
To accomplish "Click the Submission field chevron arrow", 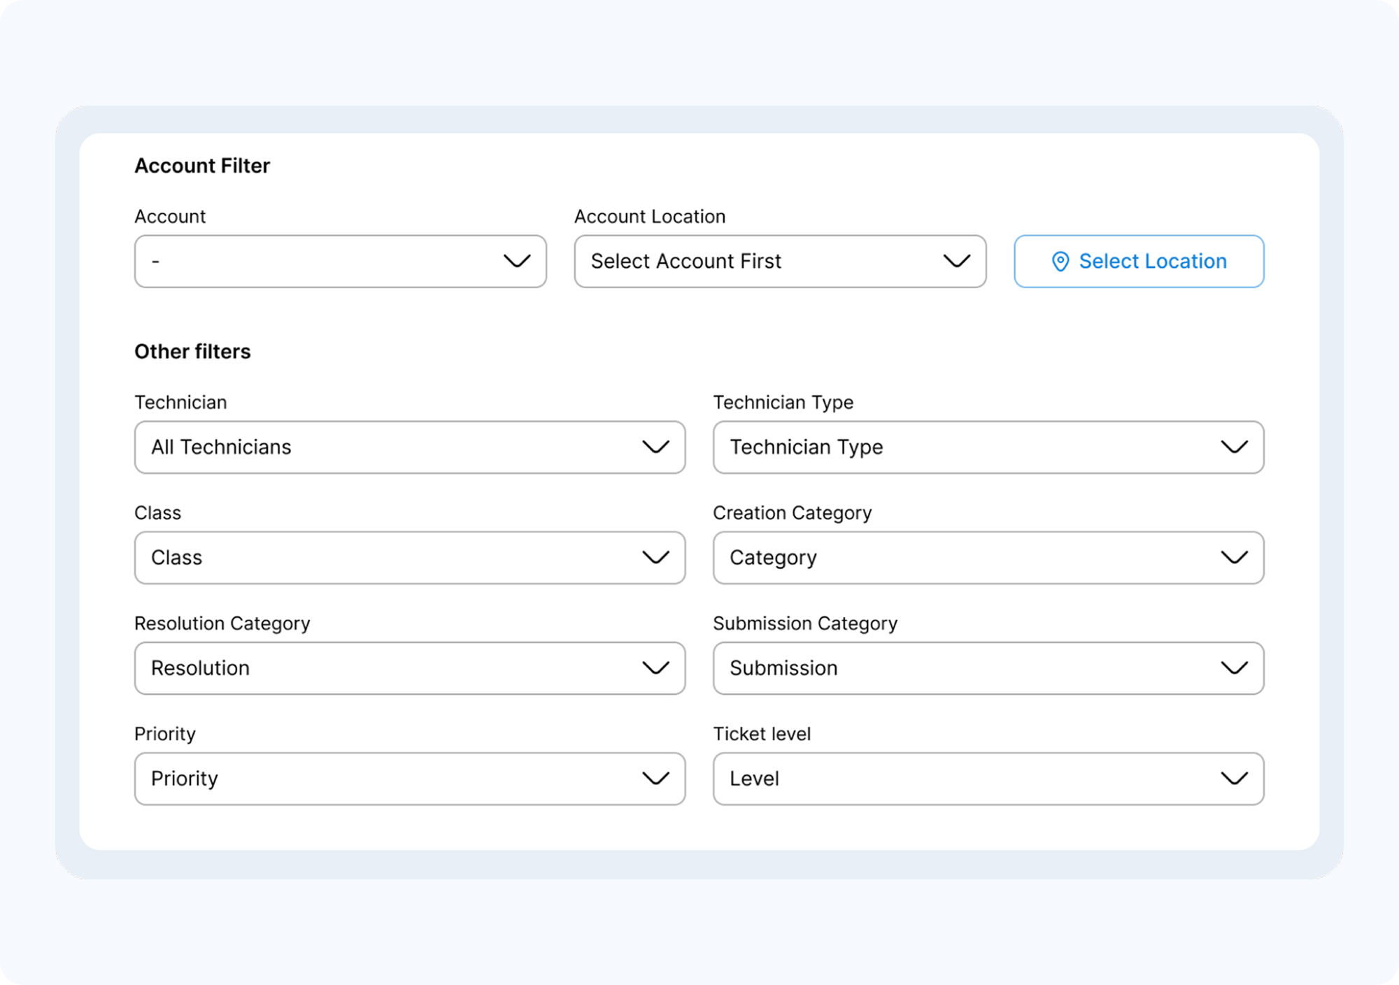I will pyautogui.click(x=1235, y=668).
